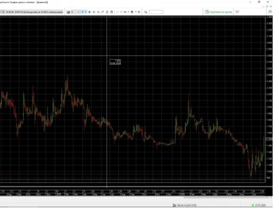
Task: Click the info icon beside news ticker
Action: (3, 12)
